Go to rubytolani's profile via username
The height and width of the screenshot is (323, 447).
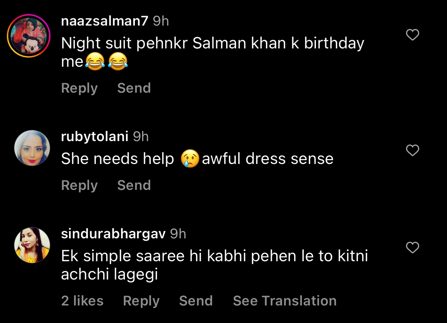pos(94,136)
